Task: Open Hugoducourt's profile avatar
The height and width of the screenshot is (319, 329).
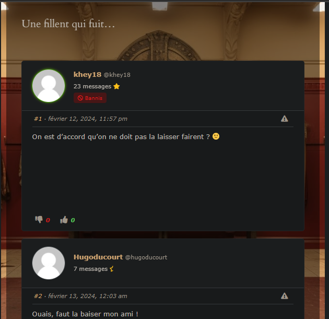Action: pos(49,263)
